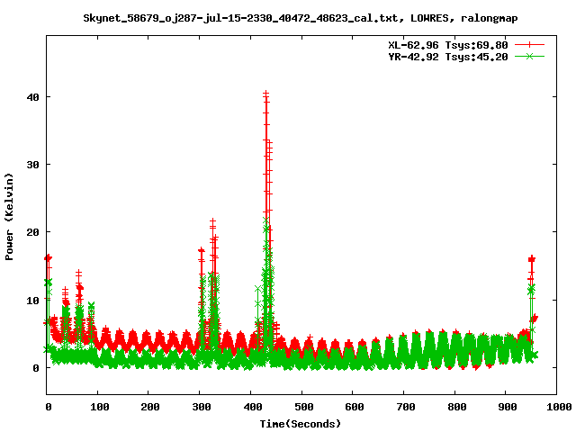Click y-axis tick label 0
The height and width of the screenshot is (432, 576).
pos(36,368)
